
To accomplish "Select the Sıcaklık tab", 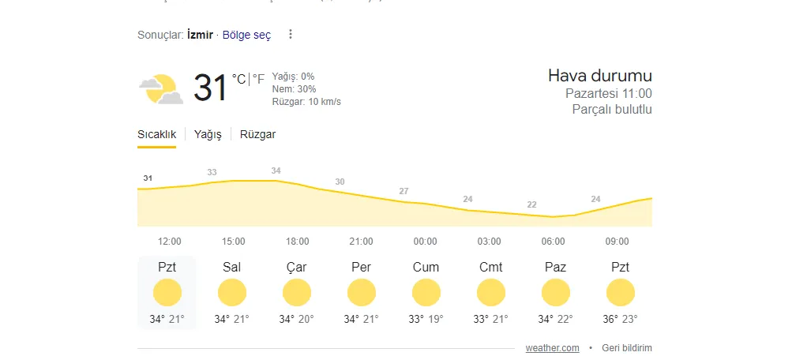I will [156, 134].
